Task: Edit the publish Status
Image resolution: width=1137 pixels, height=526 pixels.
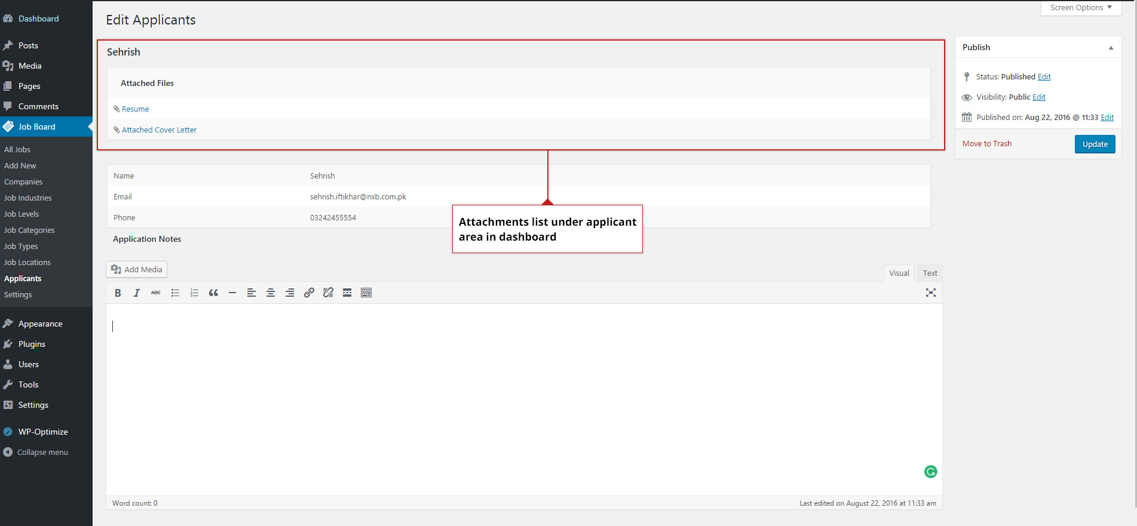Action: pos(1044,77)
